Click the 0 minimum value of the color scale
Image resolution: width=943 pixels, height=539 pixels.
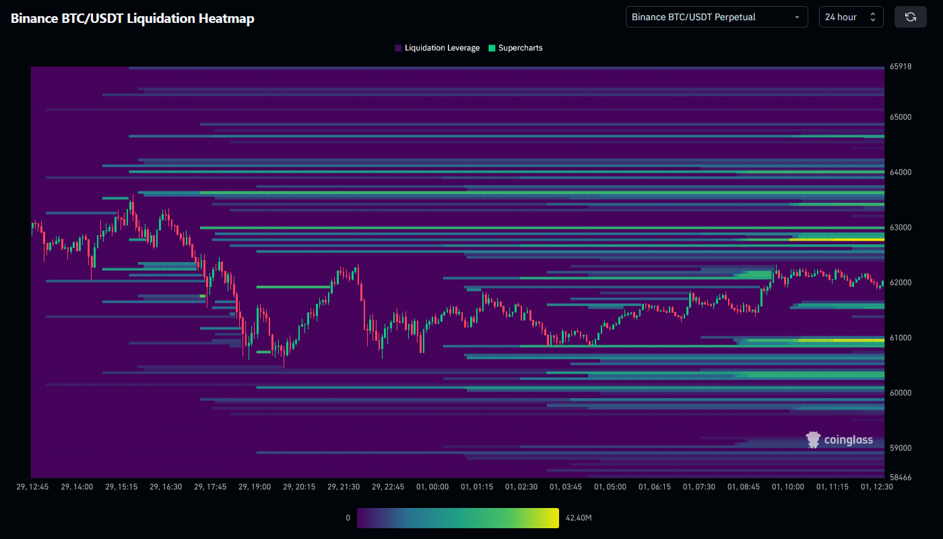coord(348,518)
